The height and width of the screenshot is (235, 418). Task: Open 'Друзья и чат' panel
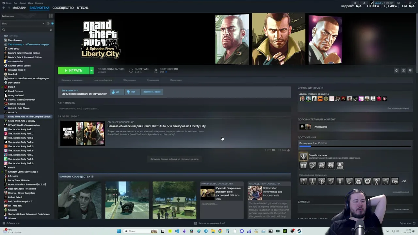click(x=407, y=223)
